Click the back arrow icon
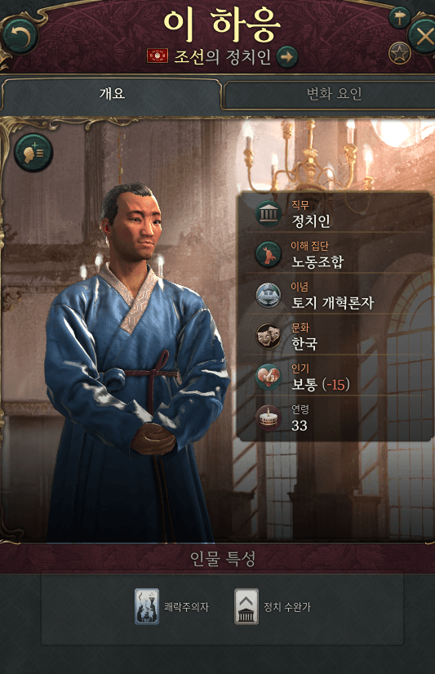The width and height of the screenshot is (435, 674). coord(20,38)
